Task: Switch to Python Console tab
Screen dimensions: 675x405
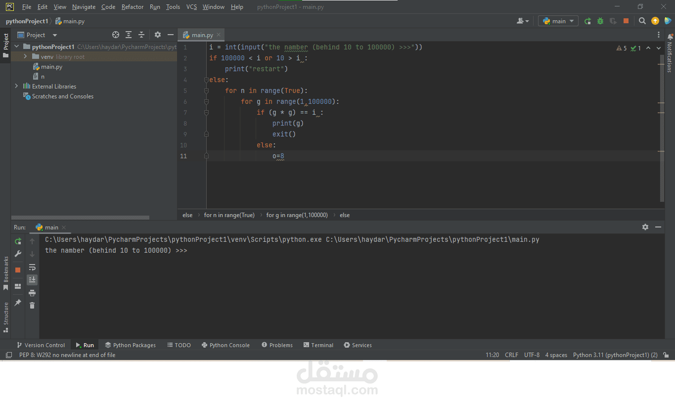Action: coord(225,345)
